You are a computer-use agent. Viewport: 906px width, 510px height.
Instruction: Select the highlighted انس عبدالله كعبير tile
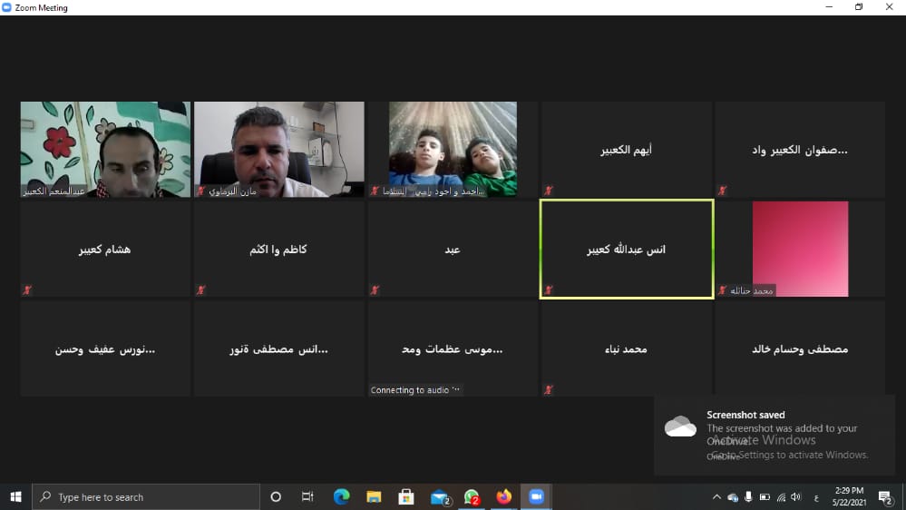tap(626, 249)
